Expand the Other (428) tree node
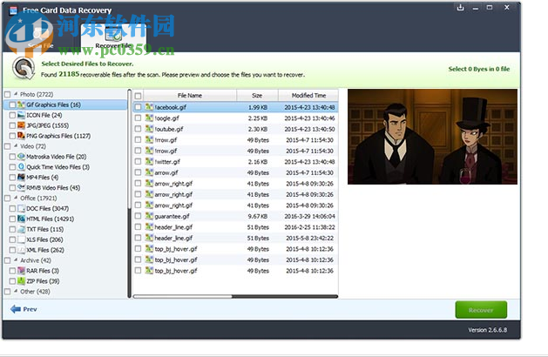This screenshot has height=357, width=548. point(16,291)
